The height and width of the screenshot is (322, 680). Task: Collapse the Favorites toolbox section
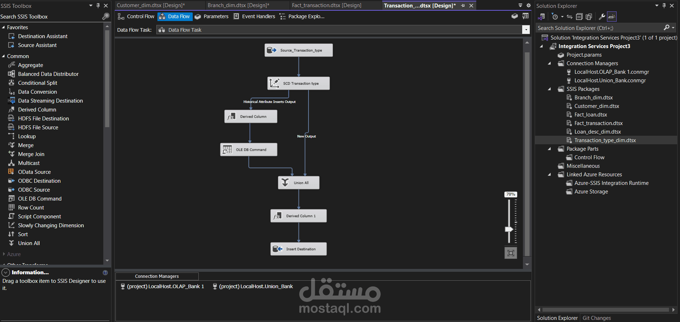(x=4, y=27)
